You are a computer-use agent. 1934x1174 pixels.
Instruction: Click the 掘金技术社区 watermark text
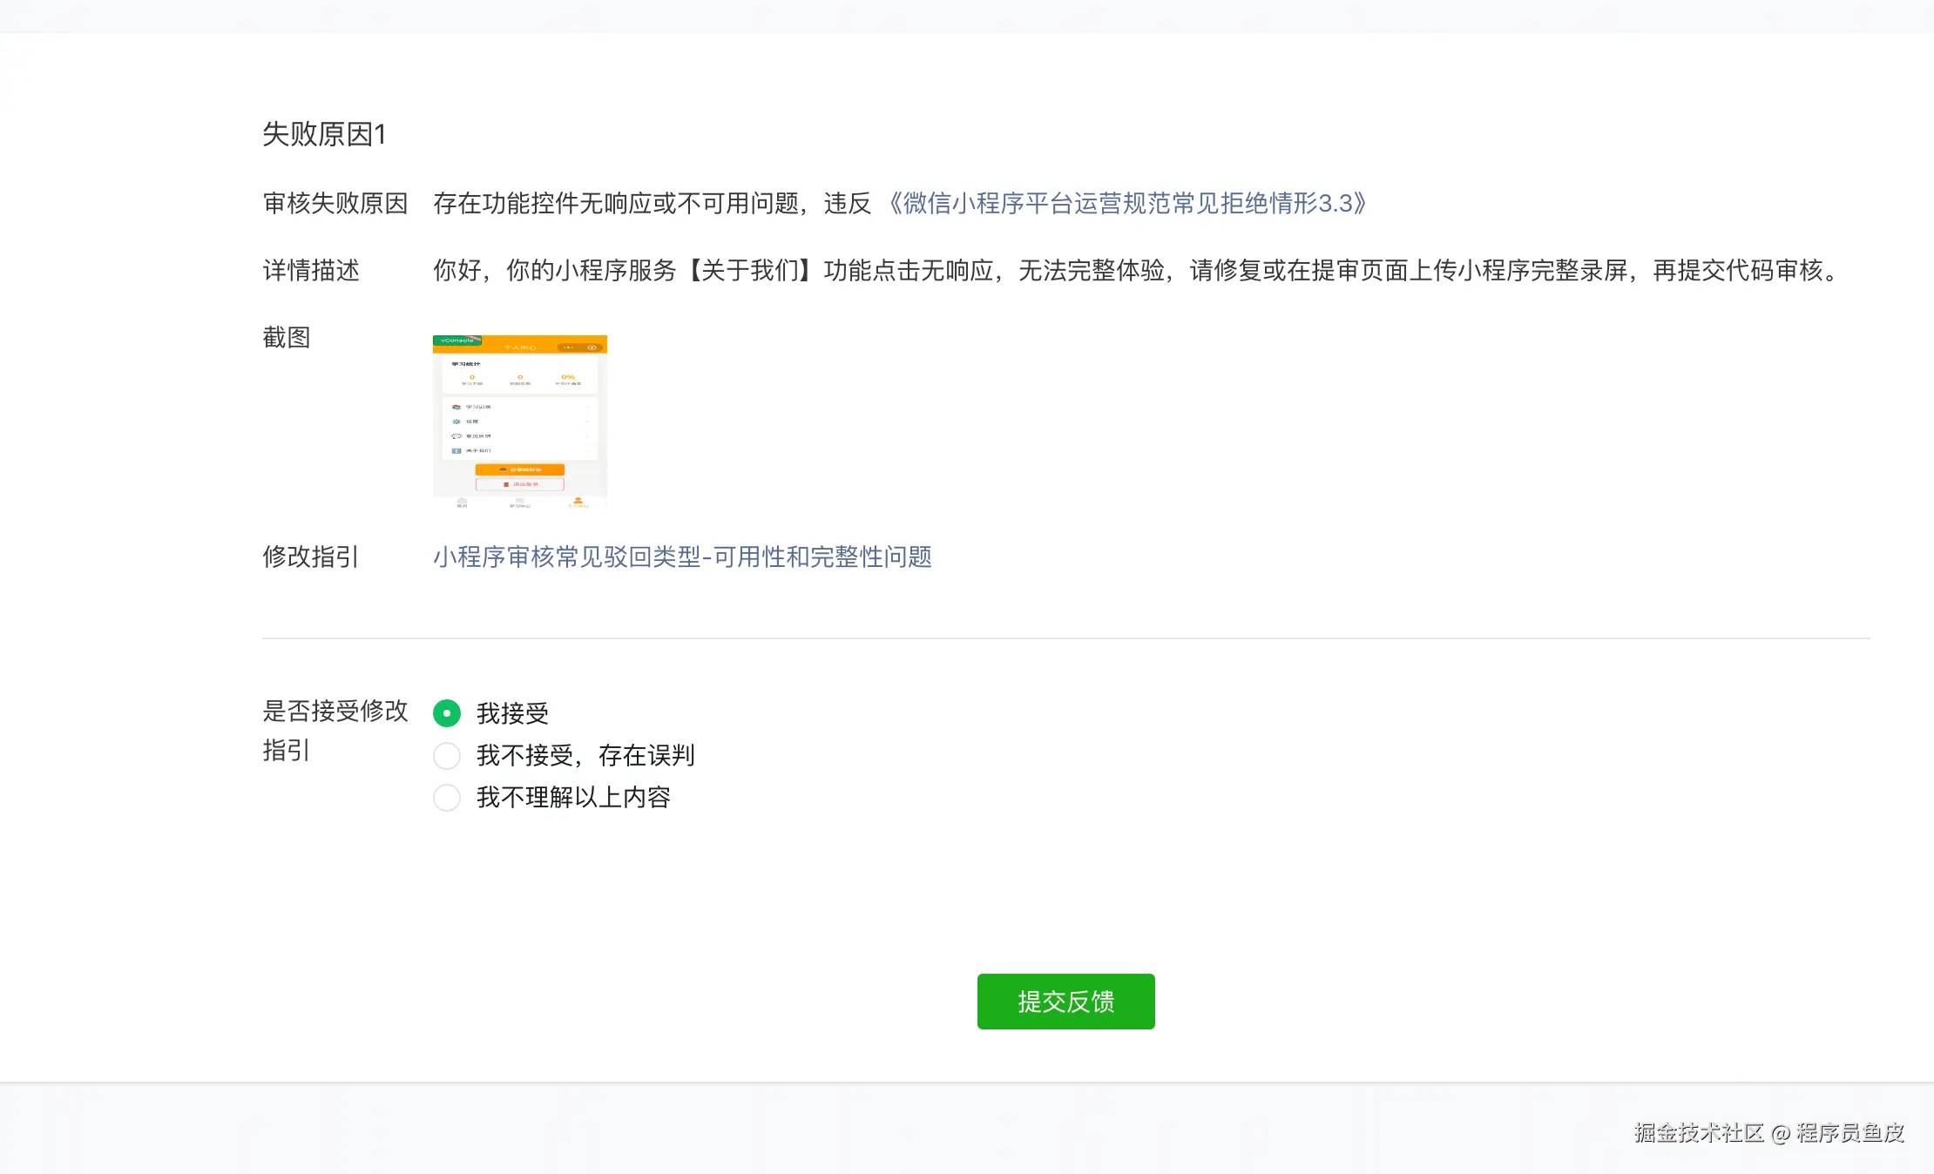coord(1699,1132)
